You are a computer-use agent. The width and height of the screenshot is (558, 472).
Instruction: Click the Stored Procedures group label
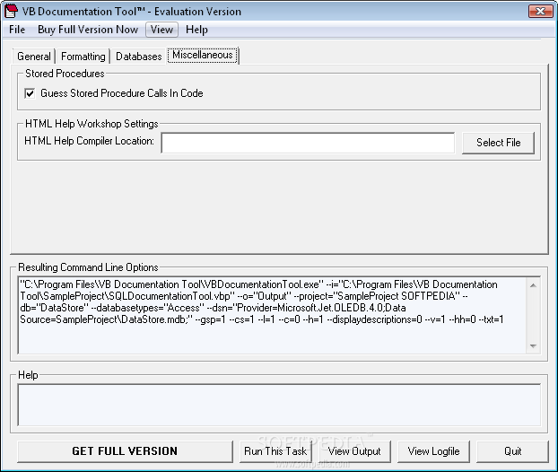tap(65, 74)
